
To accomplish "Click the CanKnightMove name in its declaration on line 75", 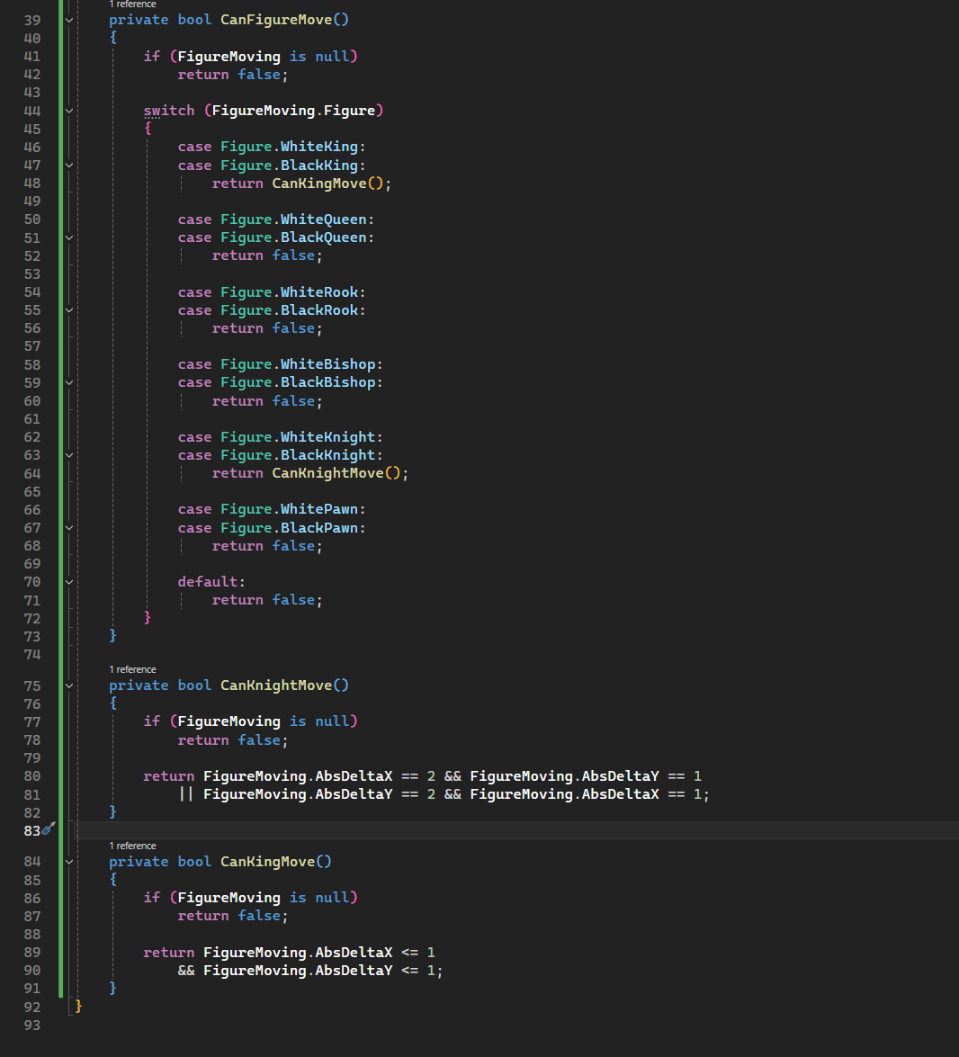I will tap(276, 685).
